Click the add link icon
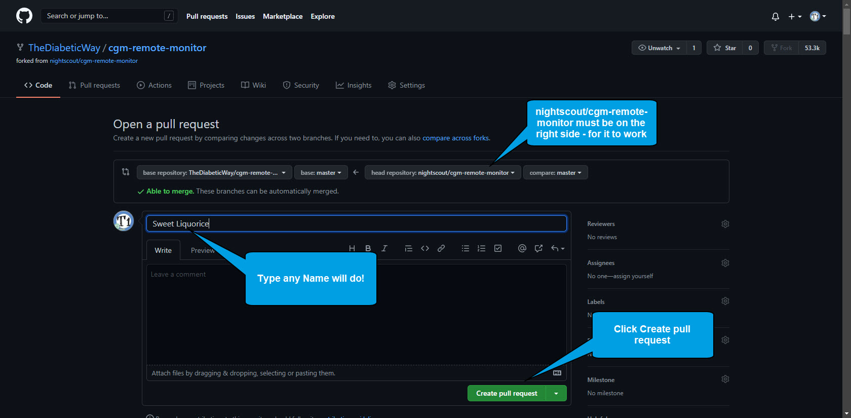This screenshot has height=418, width=851. pos(441,248)
